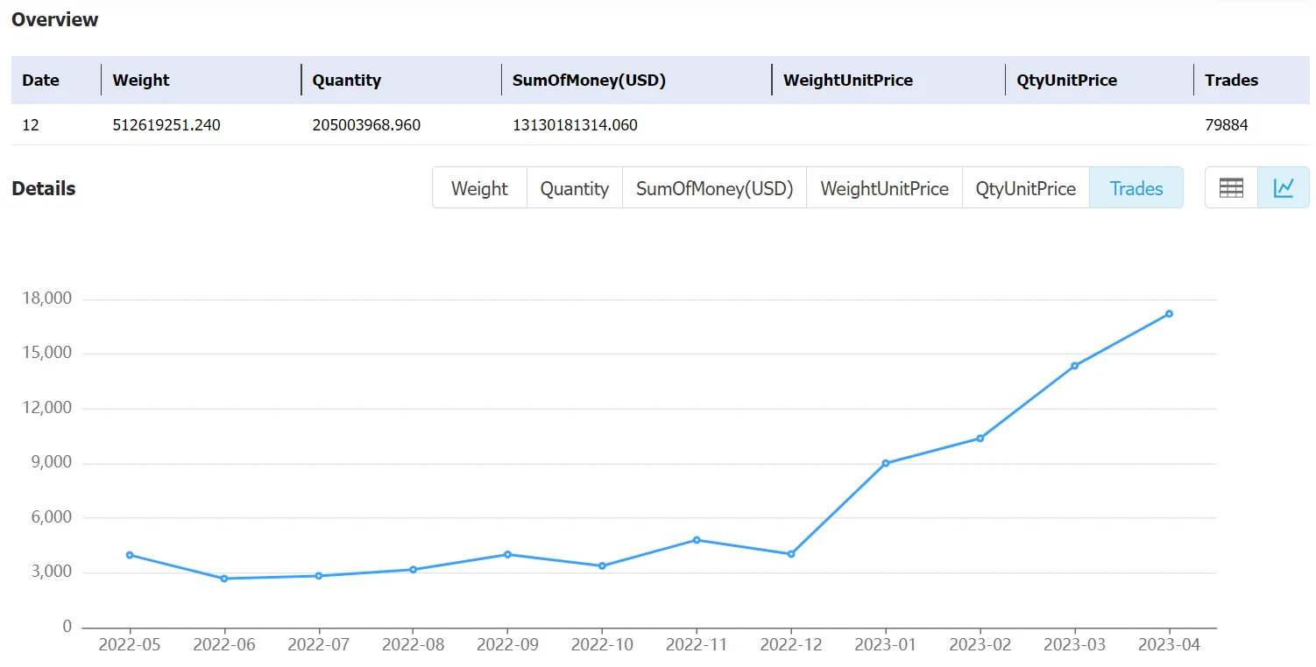Click the quantity value 205003968.960
This screenshot has height=667, width=1316.
click(366, 125)
